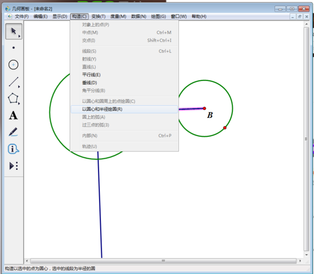Expand the arrow tool flyout triangle

tap(20, 36)
